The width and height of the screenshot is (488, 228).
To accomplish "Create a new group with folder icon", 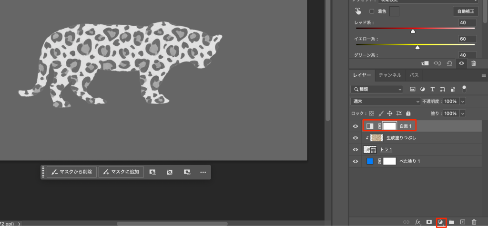I will (x=451, y=222).
